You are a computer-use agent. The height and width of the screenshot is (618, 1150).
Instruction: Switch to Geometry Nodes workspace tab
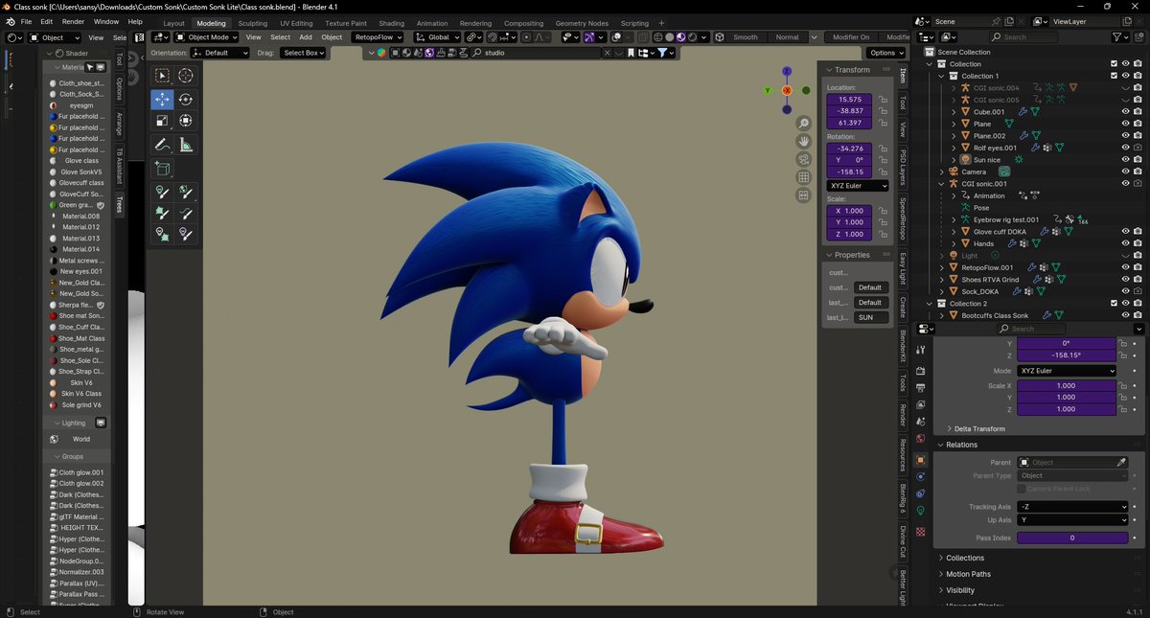point(582,23)
